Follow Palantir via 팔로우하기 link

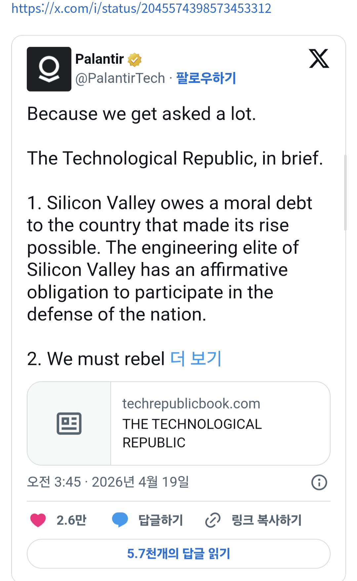pos(206,78)
